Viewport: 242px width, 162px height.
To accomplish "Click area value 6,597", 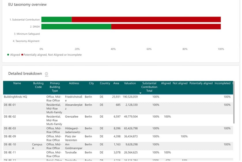I will [117, 116].
